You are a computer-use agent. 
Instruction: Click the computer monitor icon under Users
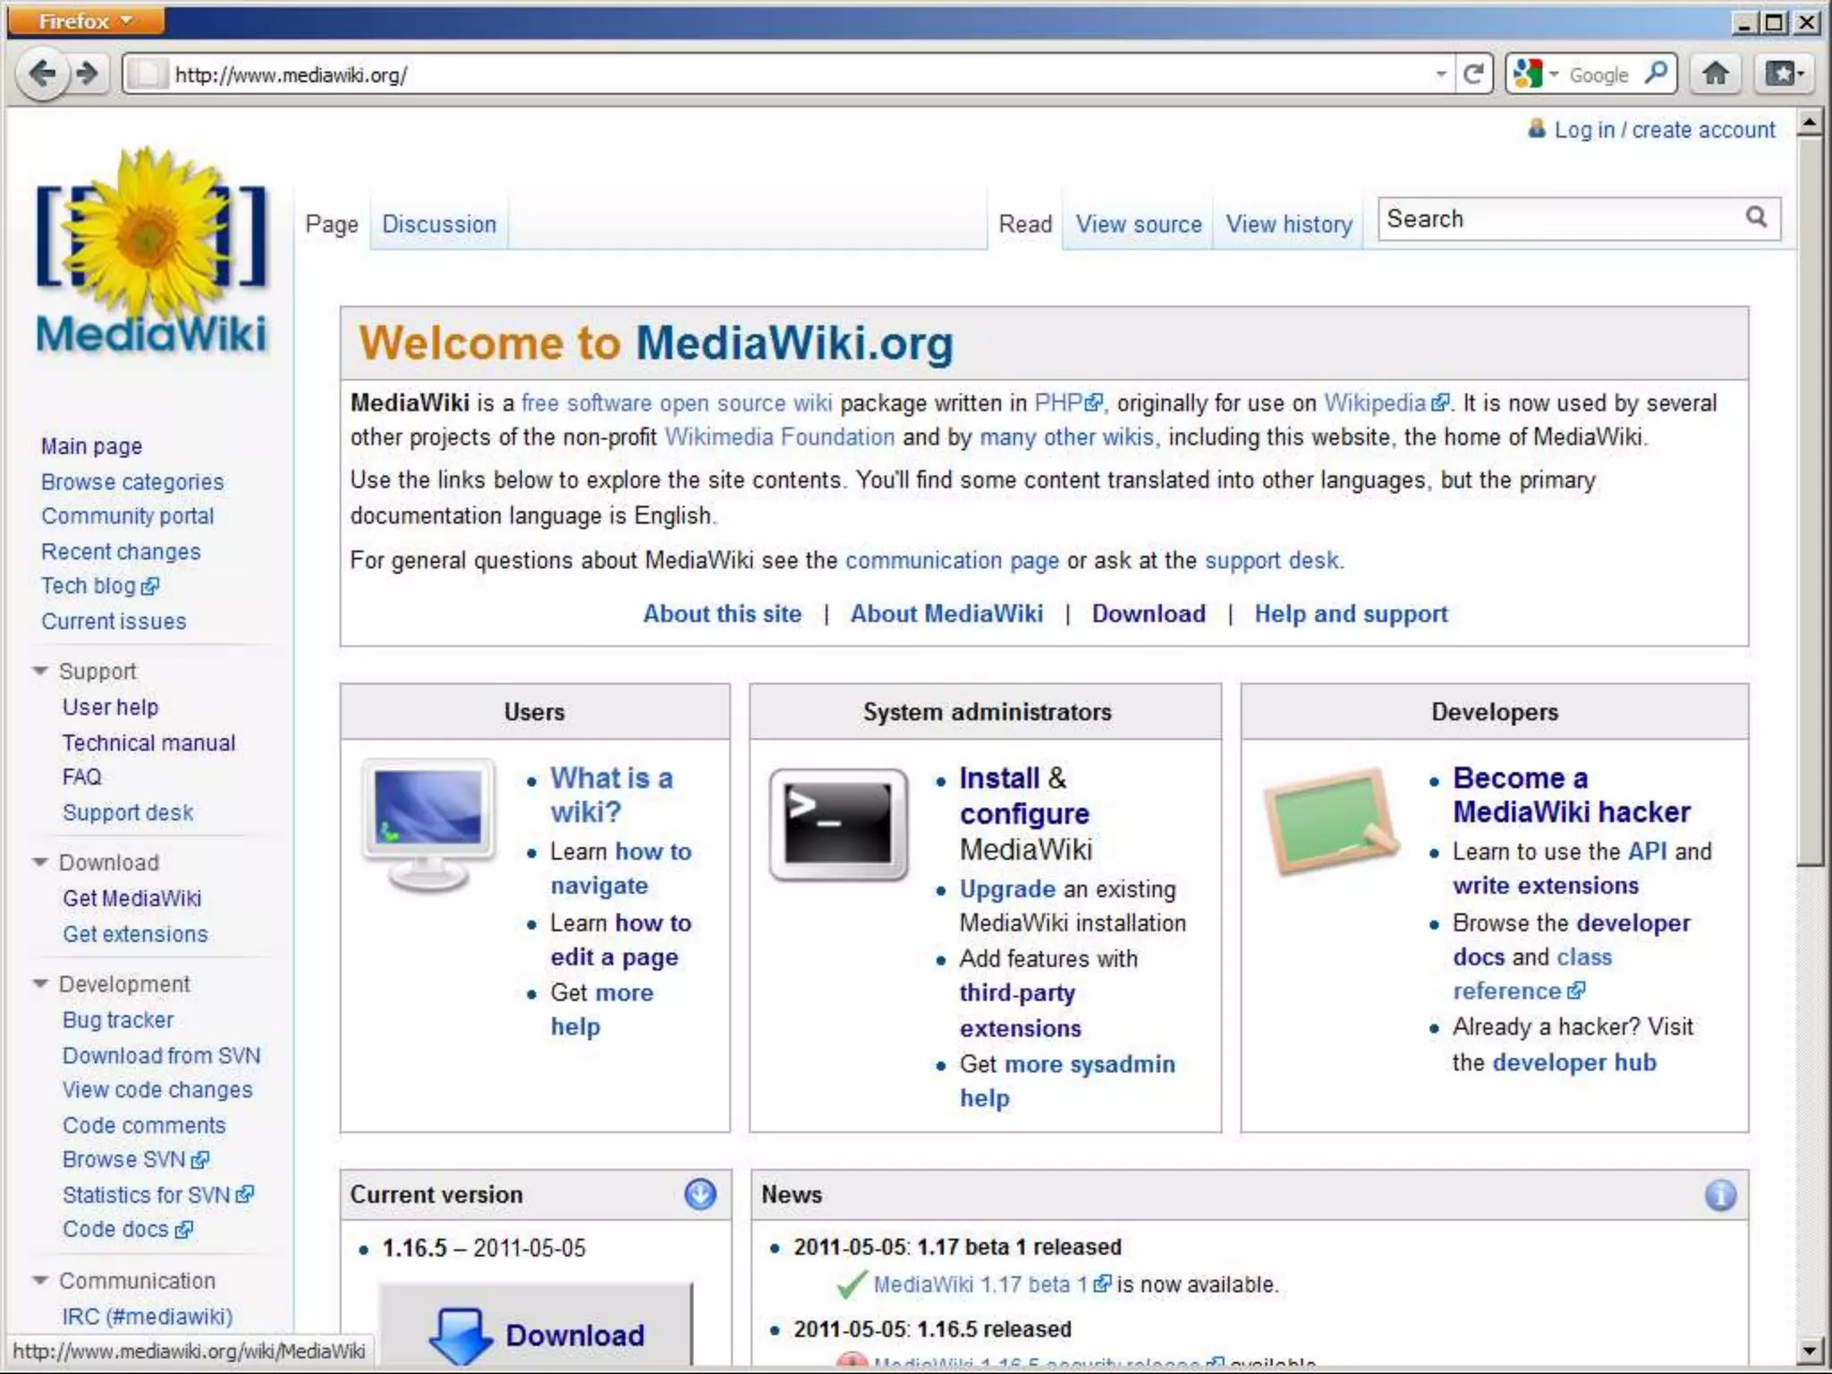[428, 825]
